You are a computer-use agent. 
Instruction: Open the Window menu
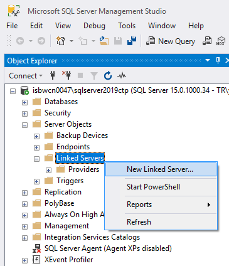tap(162, 26)
